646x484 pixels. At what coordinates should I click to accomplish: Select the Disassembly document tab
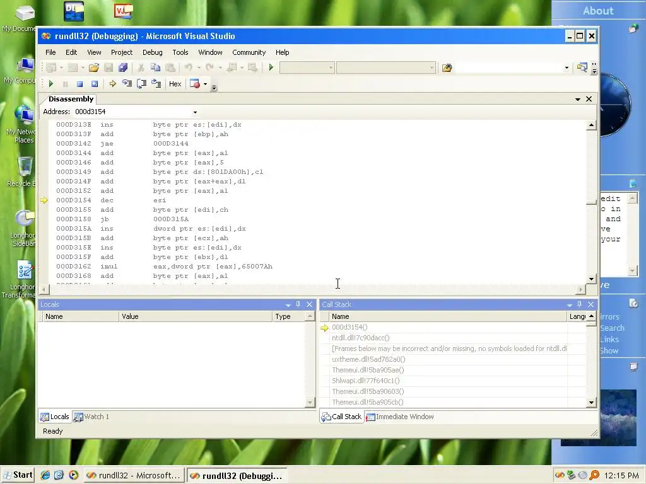click(x=71, y=99)
